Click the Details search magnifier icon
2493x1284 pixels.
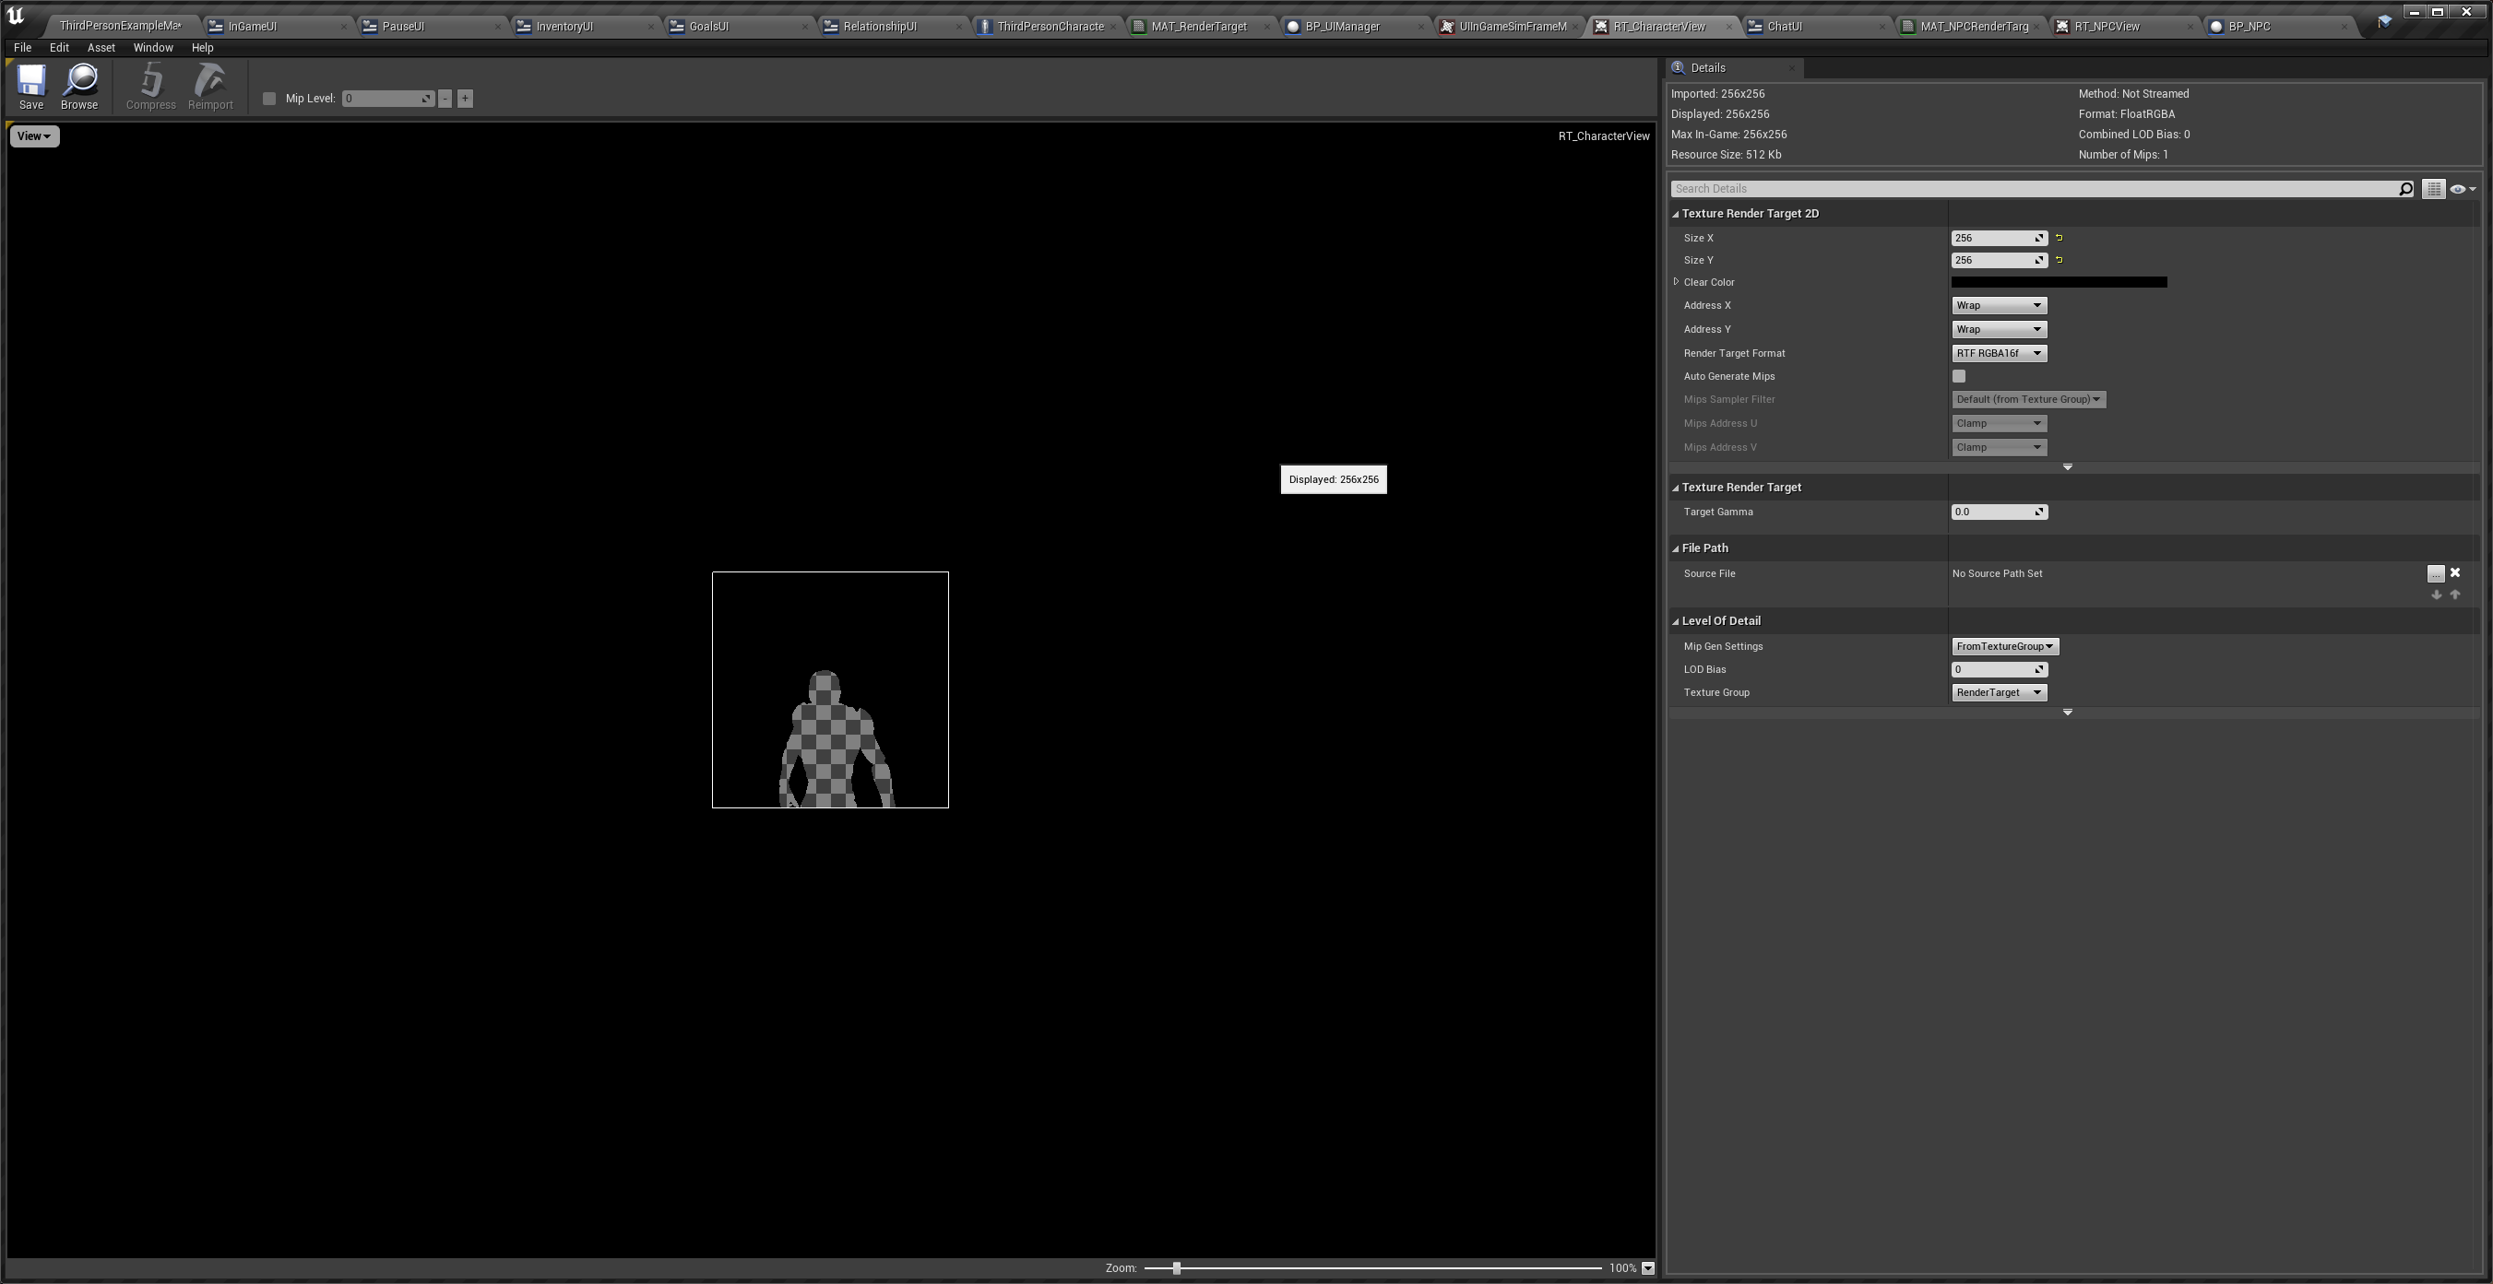[2405, 190]
